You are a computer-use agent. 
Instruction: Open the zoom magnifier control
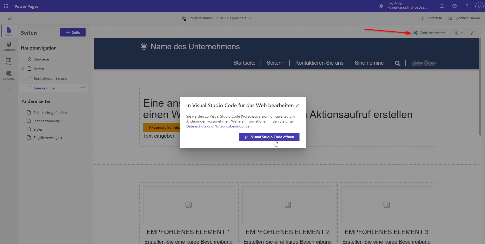click(456, 33)
